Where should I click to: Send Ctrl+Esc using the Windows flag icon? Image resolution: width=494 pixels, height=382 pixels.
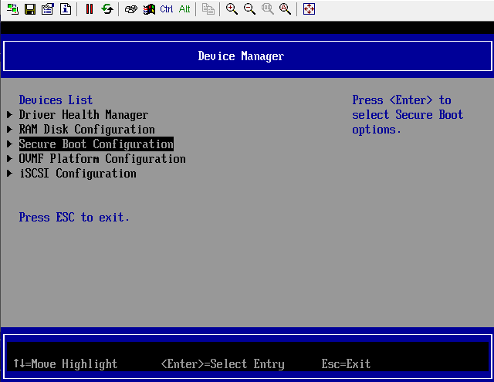(x=149, y=9)
